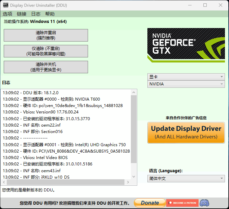Viewport: 229px width, 209px height.
Task: Select log line with driver version 31.0.15.3770
Action: click(46, 119)
